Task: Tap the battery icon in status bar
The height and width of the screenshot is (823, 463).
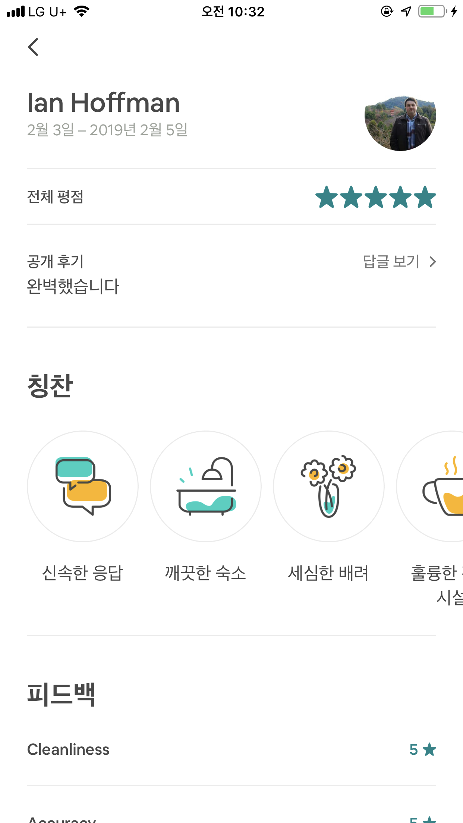Action: tap(432, 12)
